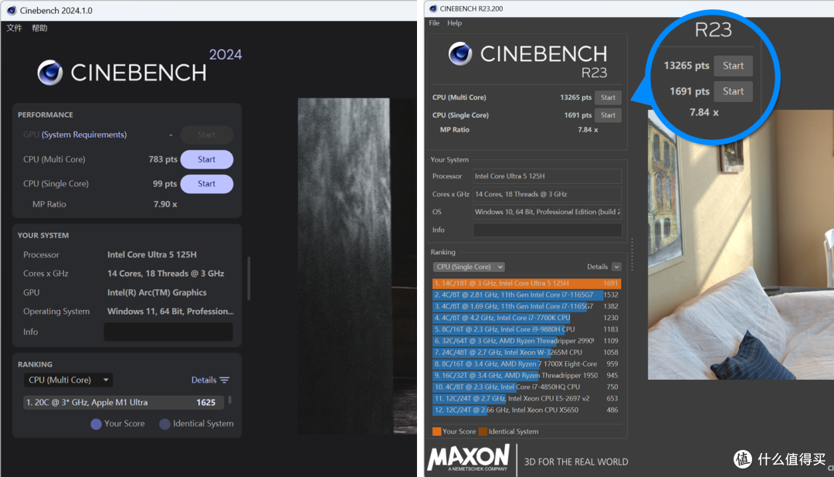The image size is (834, 477).
Task: Click the Details filter icon in Cinebench 2024
Action: 225,380
